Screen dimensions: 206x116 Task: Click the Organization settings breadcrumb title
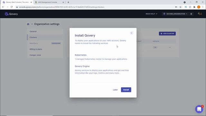pyautogui.click(x=47, y=24)
